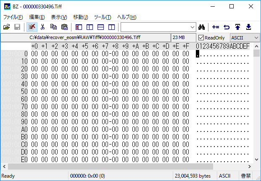Click the +0 column header
This screenshot has height=181, width=261.
(x=34, y=46)
